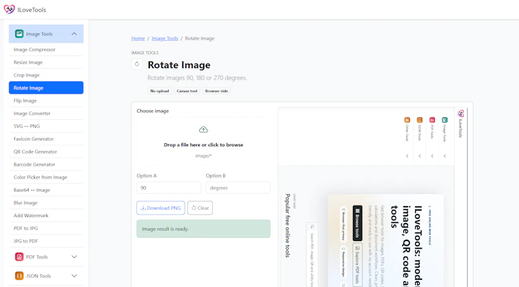
Task: Click the ILoveTools heart logo
Action: pos(9,9)
